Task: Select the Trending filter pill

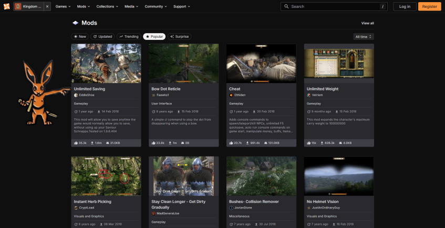Action: (x=129, y=37)
